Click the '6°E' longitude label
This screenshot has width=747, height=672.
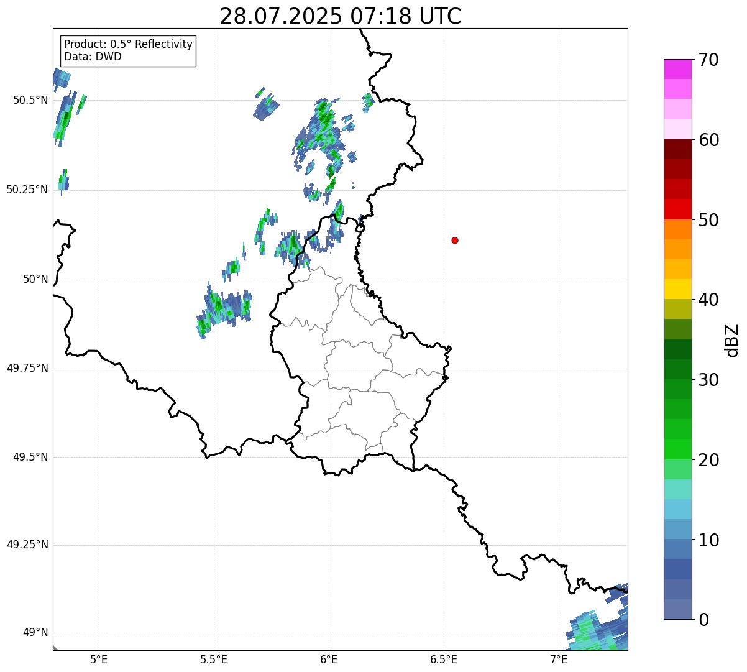(x=329, y=660)
